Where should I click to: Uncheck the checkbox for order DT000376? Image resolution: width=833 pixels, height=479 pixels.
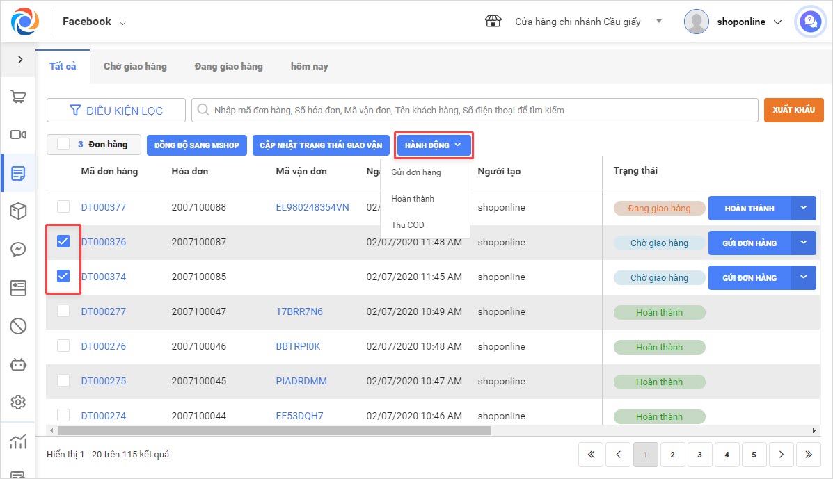[63, 241]
